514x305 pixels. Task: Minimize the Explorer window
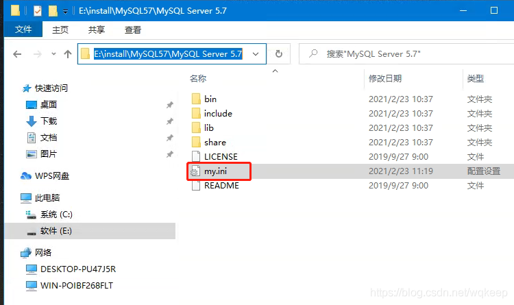[x=463, y=10]
